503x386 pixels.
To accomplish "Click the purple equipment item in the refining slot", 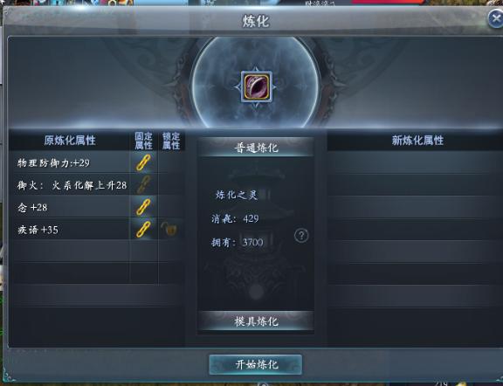I will click(257, 87).
